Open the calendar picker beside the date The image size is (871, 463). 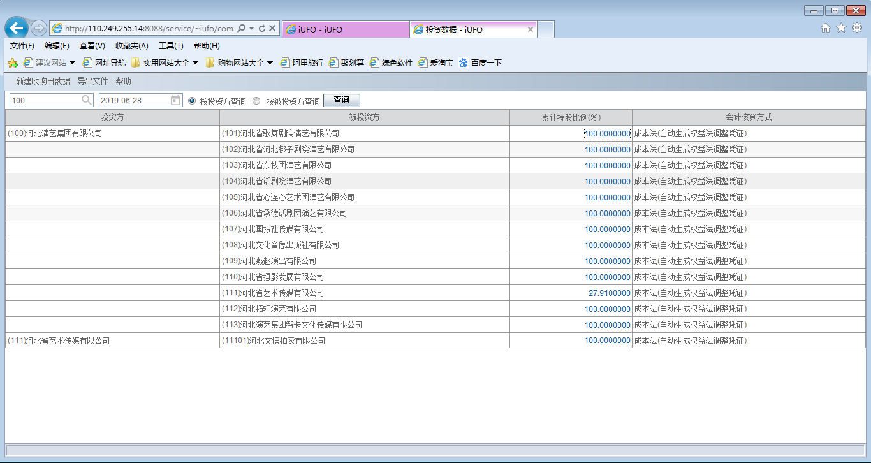click(175, 100)
